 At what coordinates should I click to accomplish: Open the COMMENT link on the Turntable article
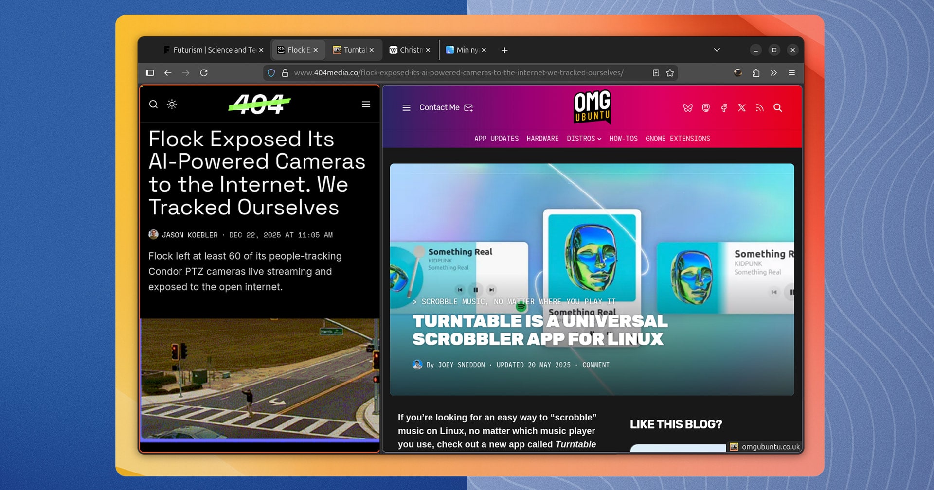(x=595, y=365)
